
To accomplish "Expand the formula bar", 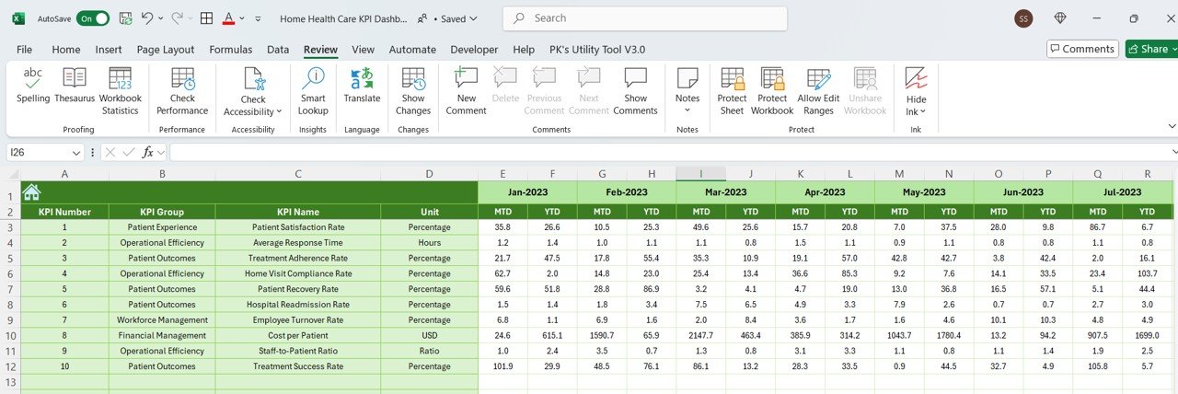I will click(1173, 152).
